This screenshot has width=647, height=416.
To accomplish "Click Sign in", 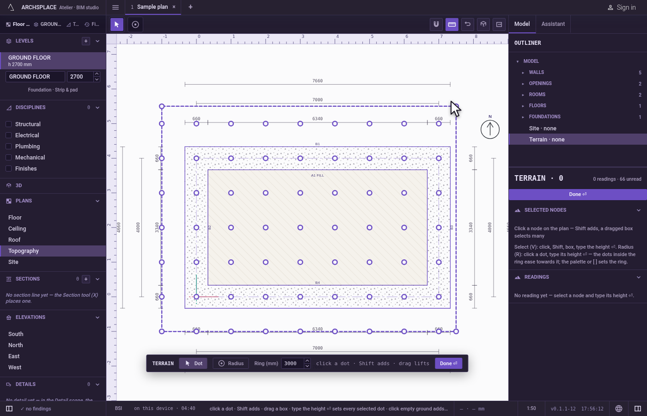I will [x=622, y=7].
